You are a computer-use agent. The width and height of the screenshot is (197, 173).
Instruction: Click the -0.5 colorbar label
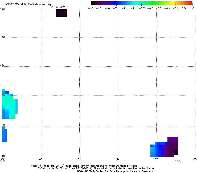[159, 9]
